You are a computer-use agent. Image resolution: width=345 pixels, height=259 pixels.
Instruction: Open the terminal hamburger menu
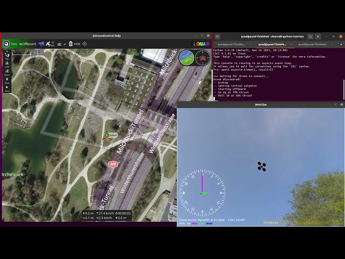pos(318,36)
